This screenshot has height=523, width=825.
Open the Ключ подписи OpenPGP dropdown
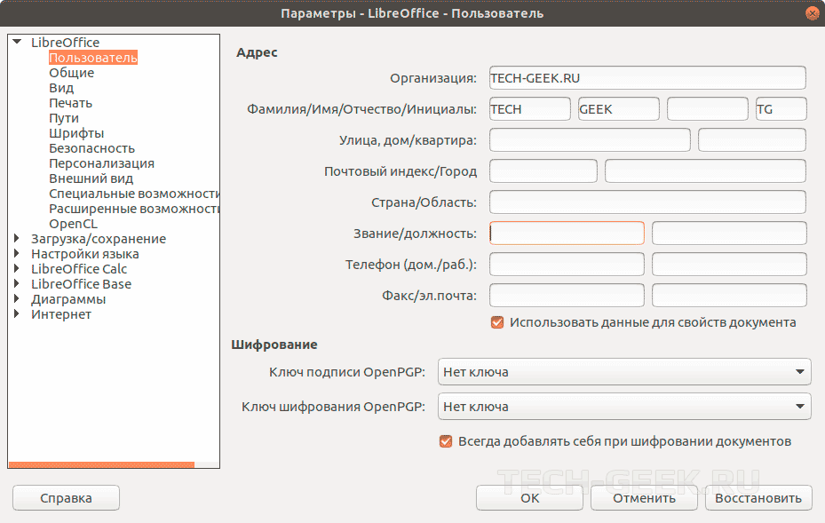[x=624, y=372]
